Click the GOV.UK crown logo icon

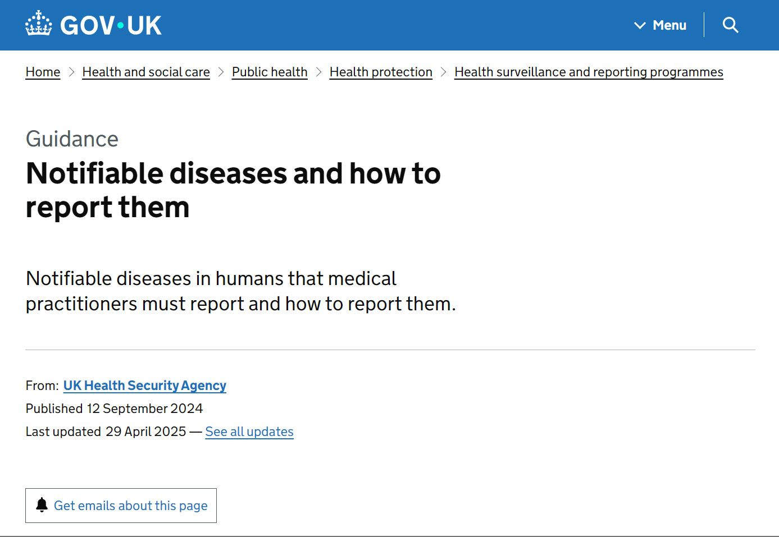pyautogui.click(x=39, y=24)
